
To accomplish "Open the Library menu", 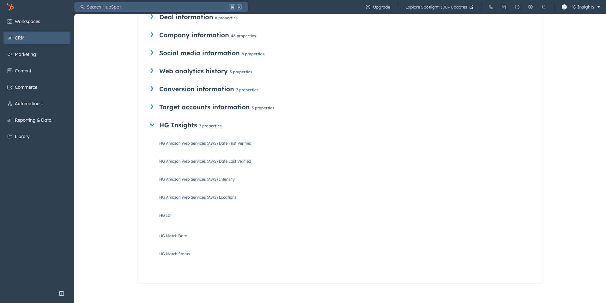I will coord(37,136).
